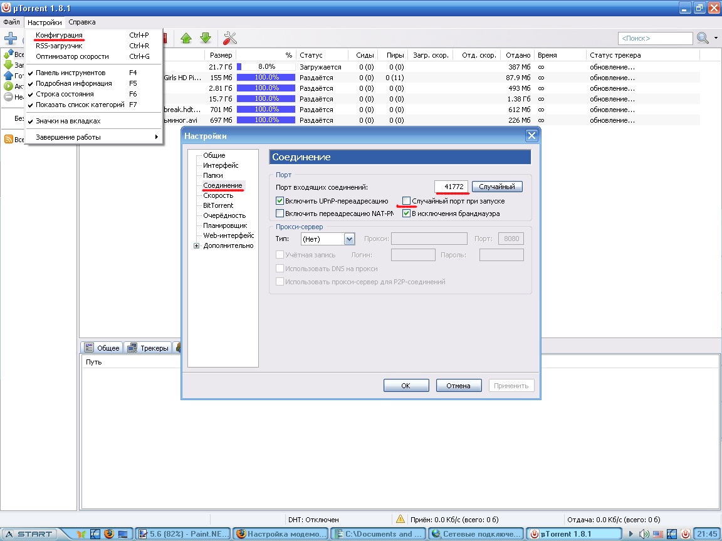Disable the UPnP port forwarding checkbox

click(x=280, y=201)
